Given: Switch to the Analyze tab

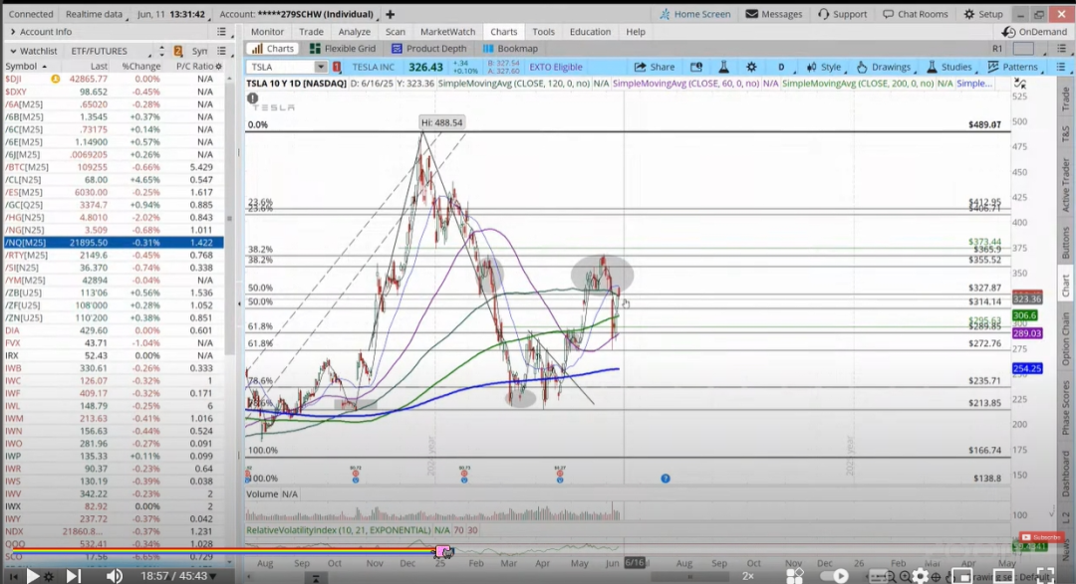Looking at the screenshot, I should 354,32.
